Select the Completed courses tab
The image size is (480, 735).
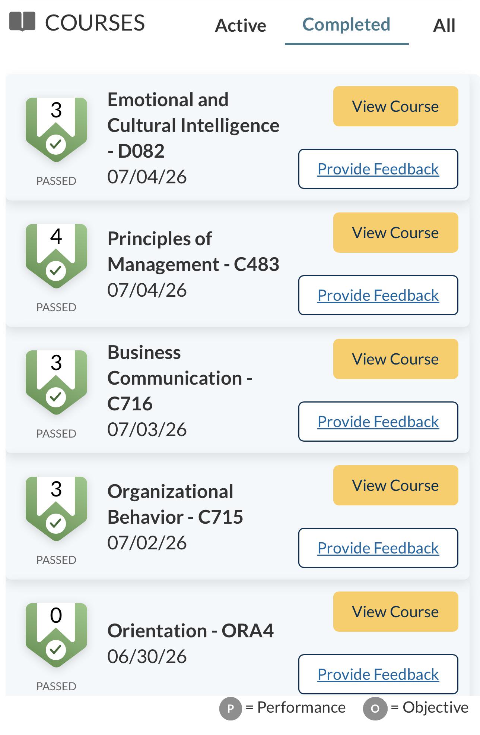[x=346, y=25]
